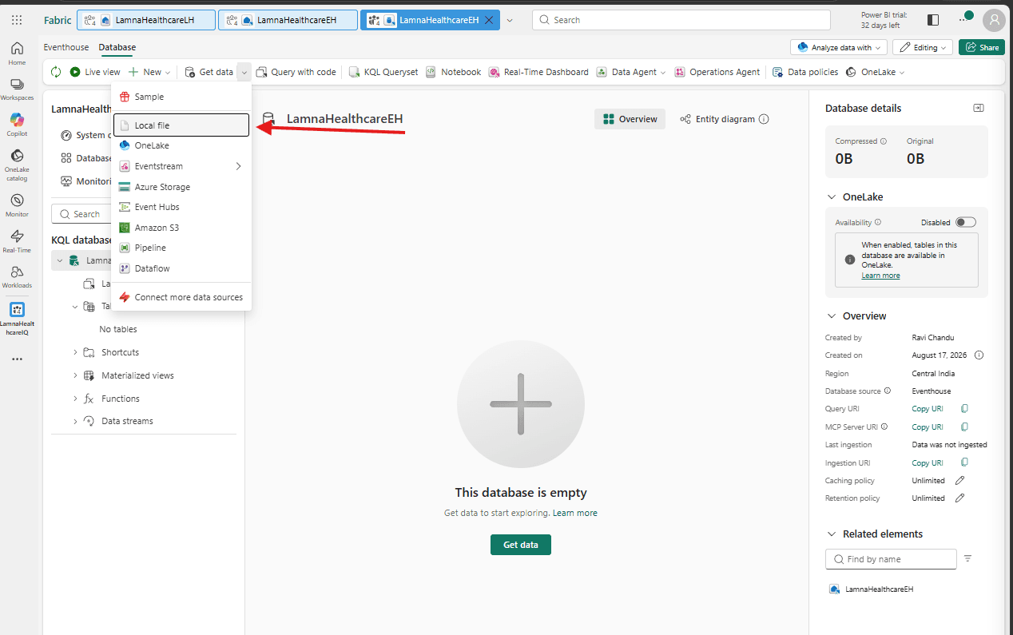Open Eventstream submenu
The height and width of the screenshot is (635, 1013).
click(181, 166)
